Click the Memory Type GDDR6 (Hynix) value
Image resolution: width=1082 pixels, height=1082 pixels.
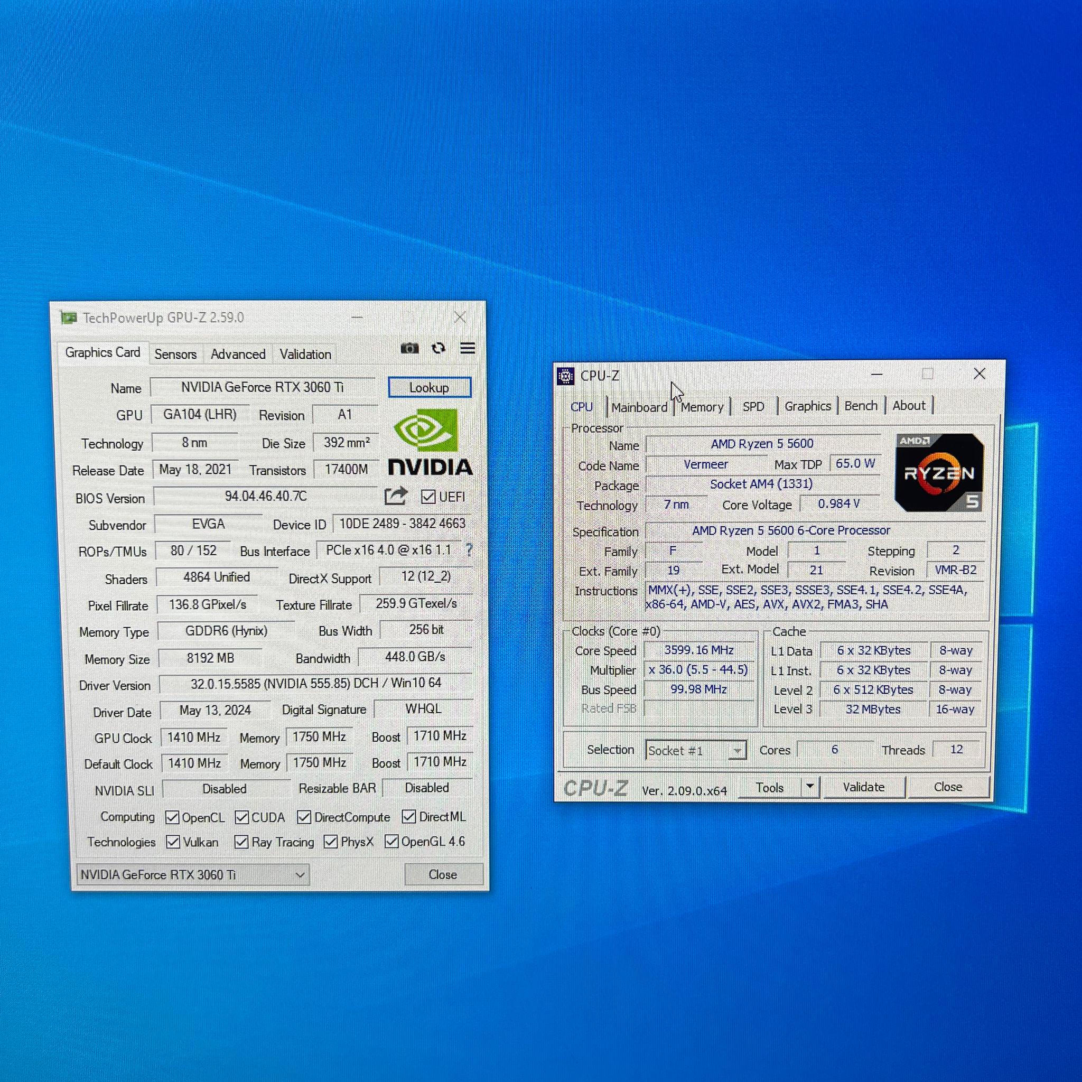click(226, 631)
